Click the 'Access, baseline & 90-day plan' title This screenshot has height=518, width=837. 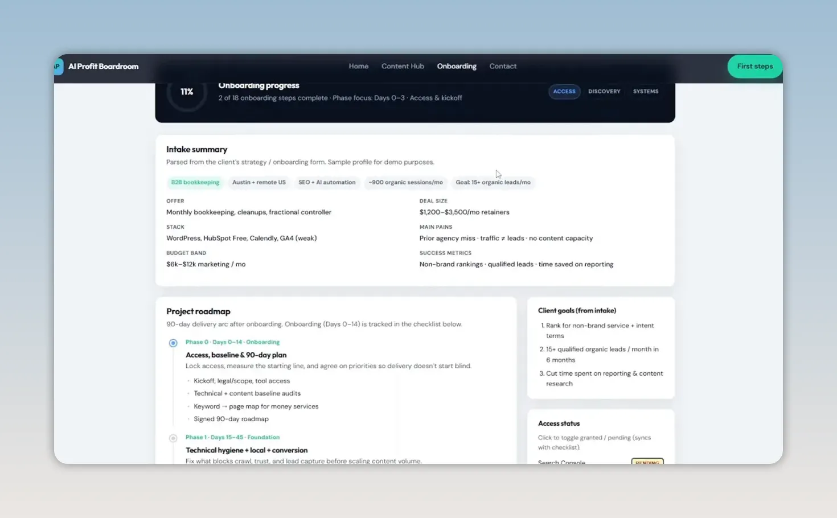(x=236, y=355)
